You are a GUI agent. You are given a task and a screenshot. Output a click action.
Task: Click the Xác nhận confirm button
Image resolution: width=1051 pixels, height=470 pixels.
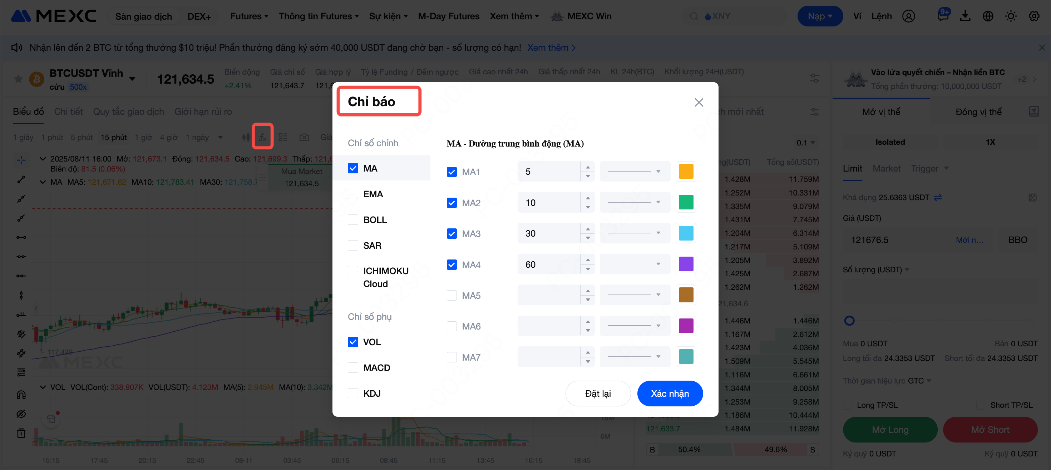670,393
